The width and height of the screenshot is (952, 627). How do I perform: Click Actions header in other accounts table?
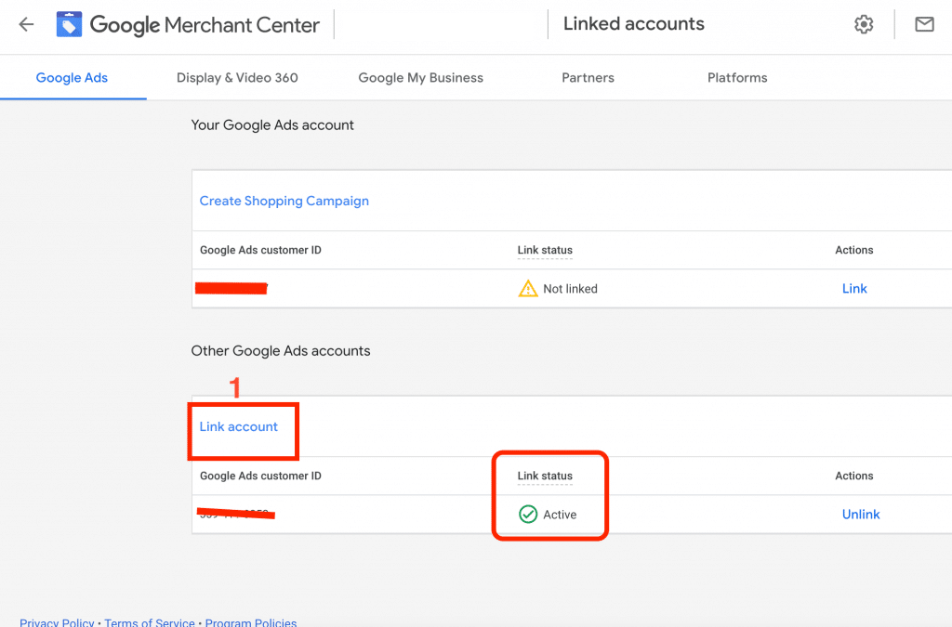pos(853,476)
